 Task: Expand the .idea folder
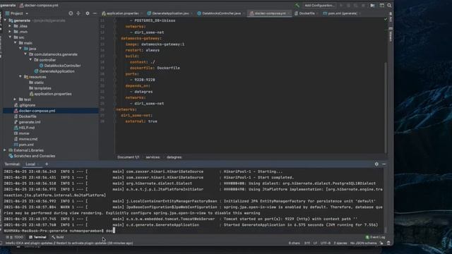(x=10, y=26)
